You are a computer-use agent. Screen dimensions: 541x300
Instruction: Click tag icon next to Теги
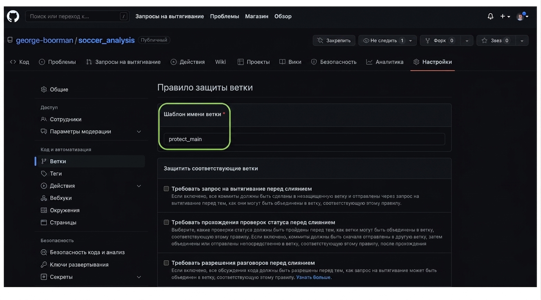coord(44,173)
